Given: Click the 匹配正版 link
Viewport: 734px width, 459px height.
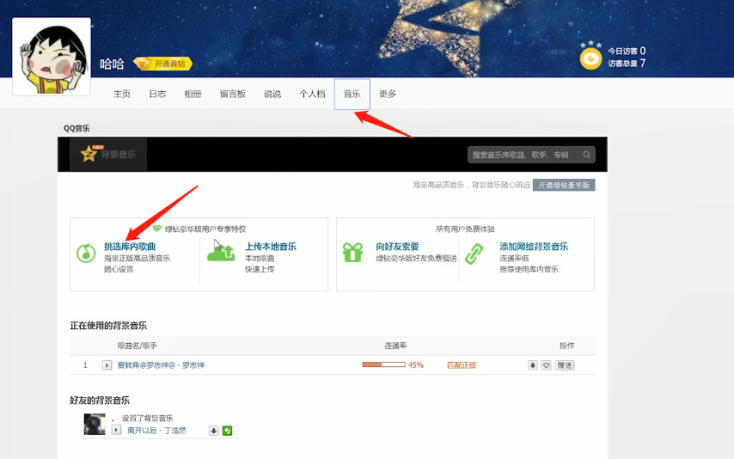Looking at the screenshot, I should tap(462, 364).
